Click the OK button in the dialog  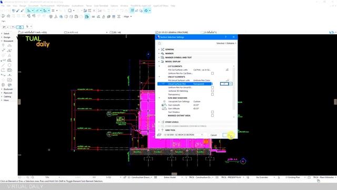pos(229,135)
